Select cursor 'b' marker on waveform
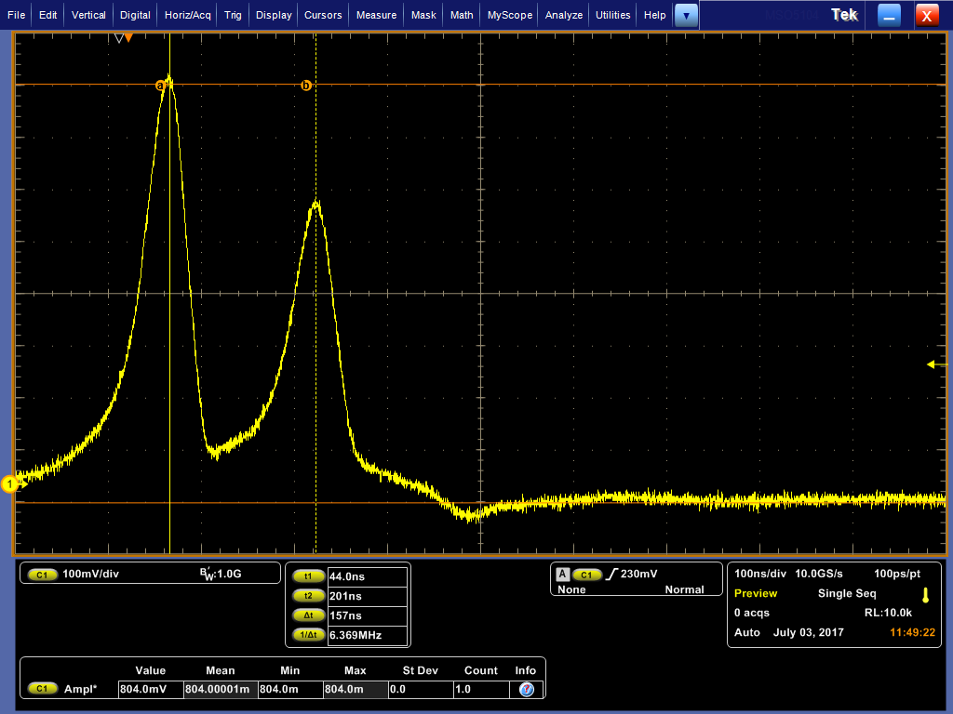The width and height of the screenshot is (953, 714). pos(306,86)
